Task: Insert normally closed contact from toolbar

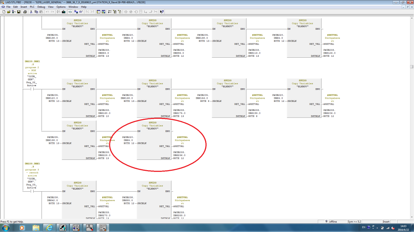Action: pyautogui.click(x=131, y=12)
